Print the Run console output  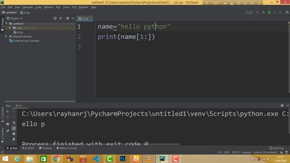click(x=14, y=134)
